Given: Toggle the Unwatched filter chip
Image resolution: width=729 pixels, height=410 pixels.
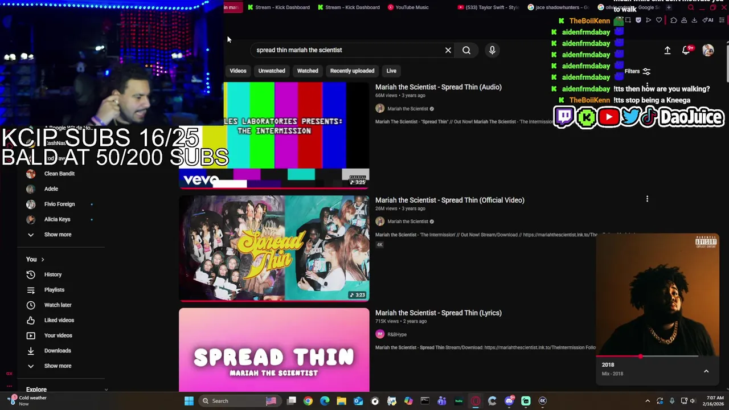Looking at the screenshot, I should pyautogui.click(x=272, y=71).
